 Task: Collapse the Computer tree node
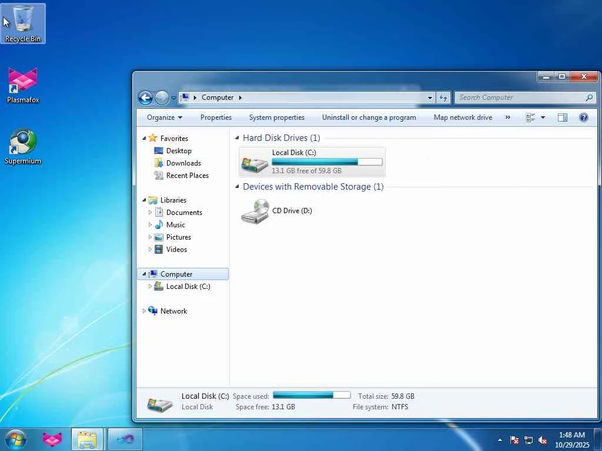click(x=145, y=274)
